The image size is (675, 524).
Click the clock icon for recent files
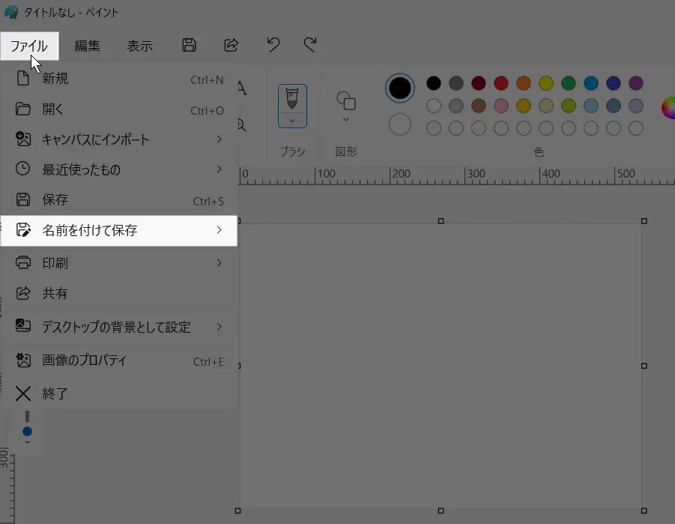pos(22,169)
